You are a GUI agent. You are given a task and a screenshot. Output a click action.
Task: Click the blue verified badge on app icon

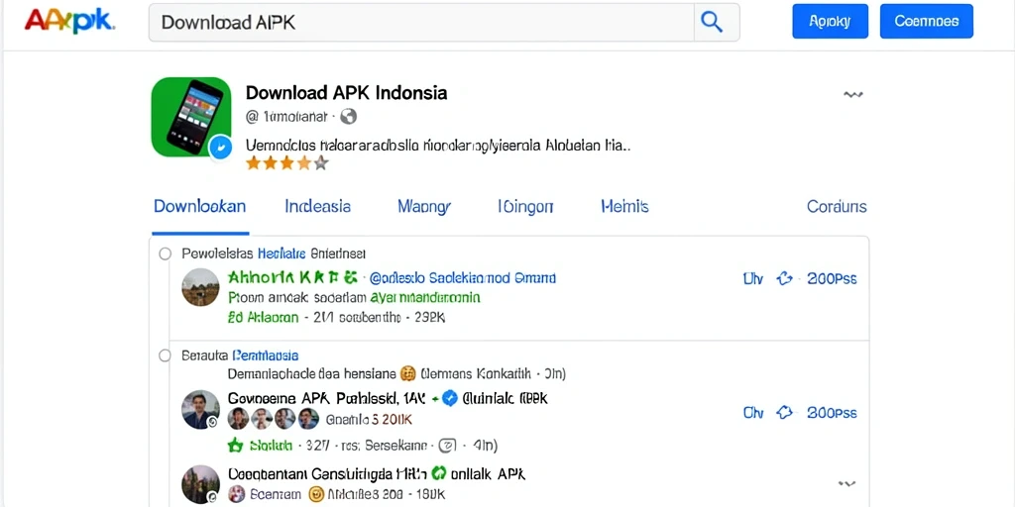(x=221, y=149)
